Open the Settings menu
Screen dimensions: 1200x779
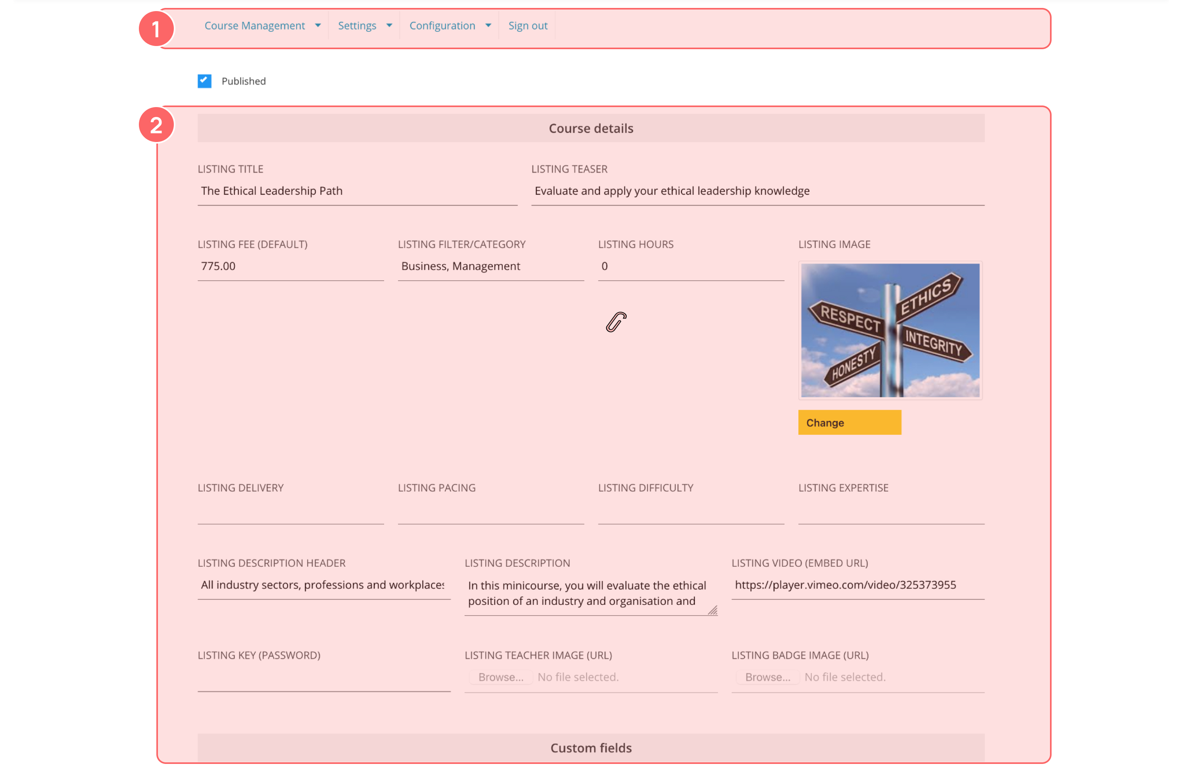coord(357,26)
